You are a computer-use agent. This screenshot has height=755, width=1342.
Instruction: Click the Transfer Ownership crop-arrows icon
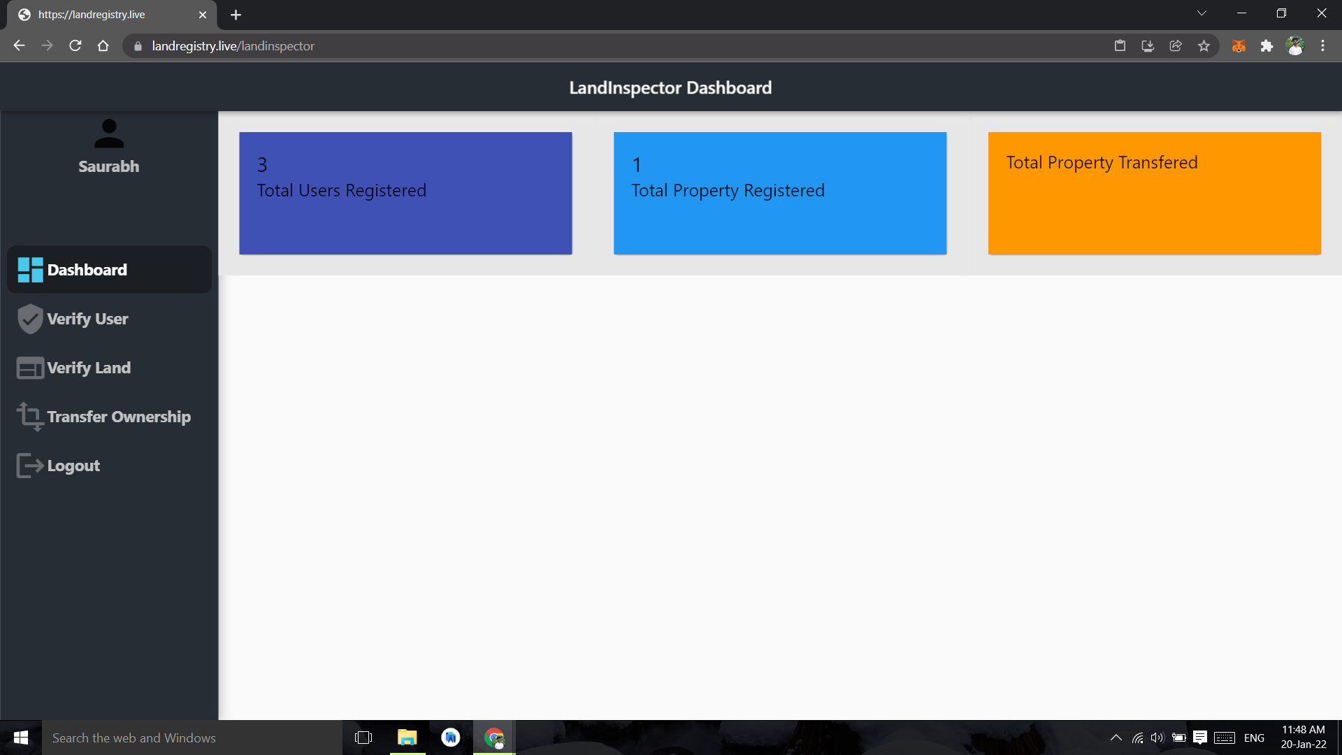[30, 417]
